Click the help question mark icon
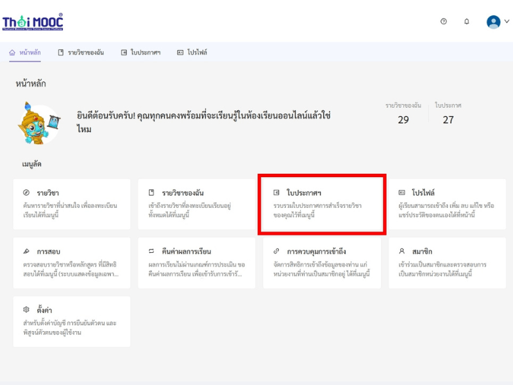This screenshot has height=385, width=513. [x=443, y=22]
